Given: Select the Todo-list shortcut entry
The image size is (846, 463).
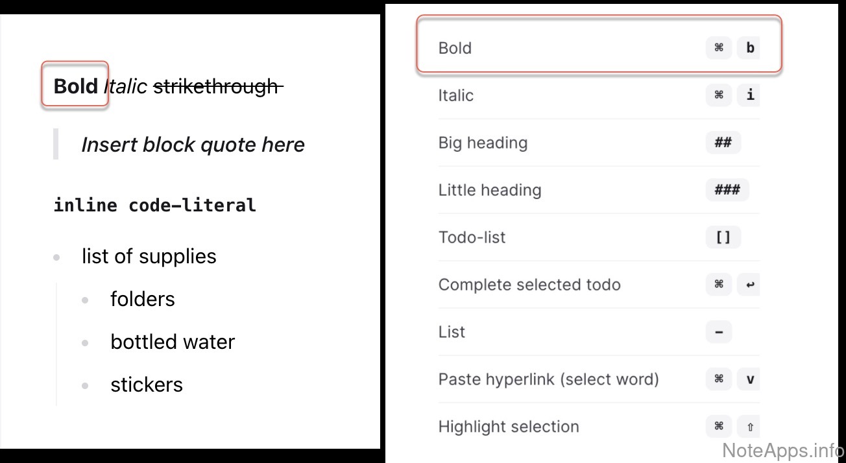Looking at the screenshot, I should (472, 237).
